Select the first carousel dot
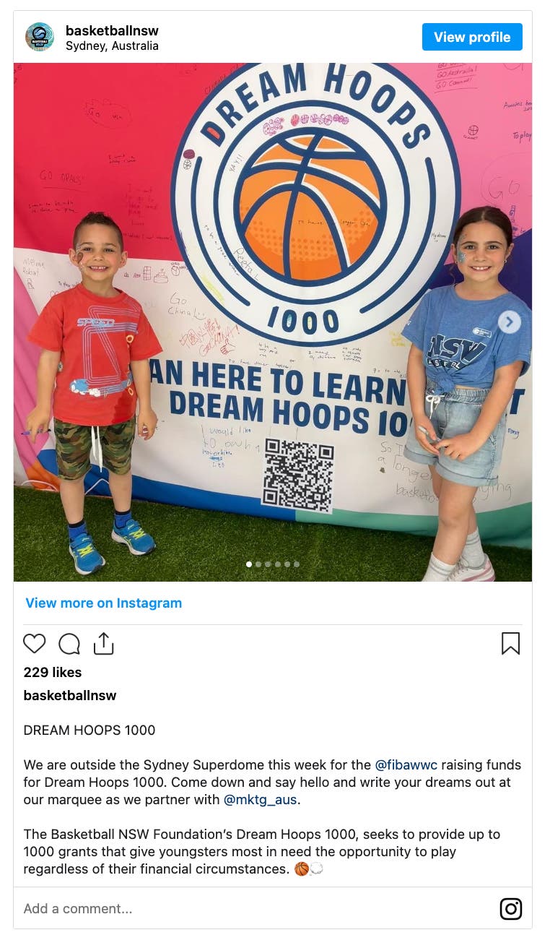This screenshot has height=935, width=550. (x=250, y=564)
